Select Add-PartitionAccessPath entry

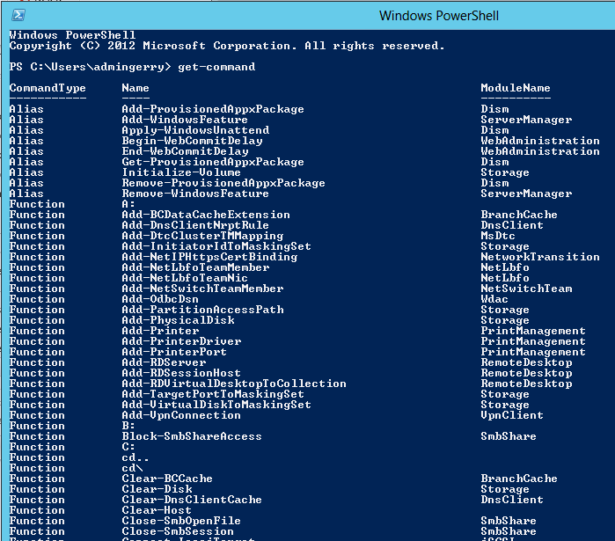(202, 310)
